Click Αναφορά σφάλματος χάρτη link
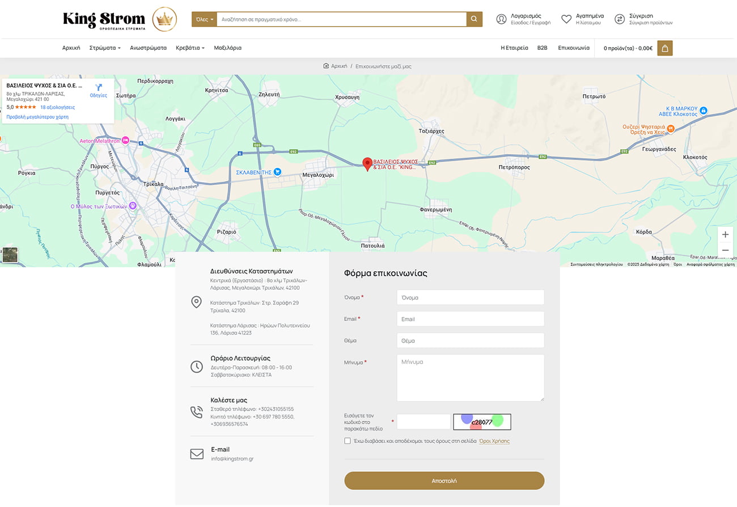 point(710,264)
